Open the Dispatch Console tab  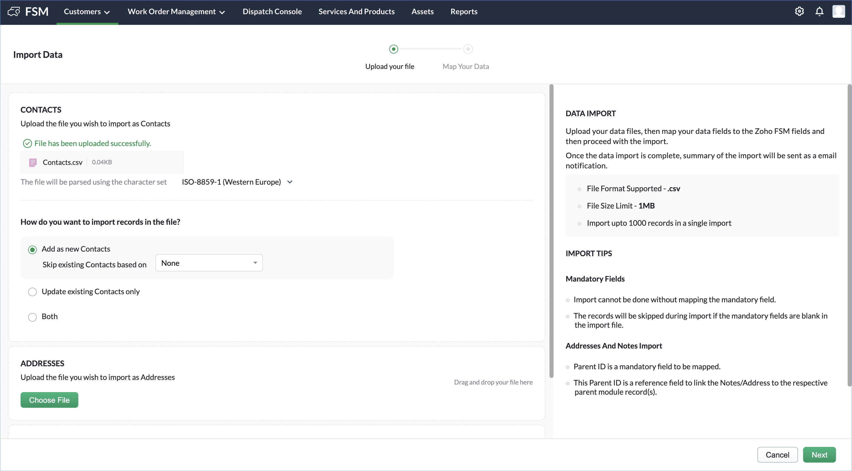272,12
